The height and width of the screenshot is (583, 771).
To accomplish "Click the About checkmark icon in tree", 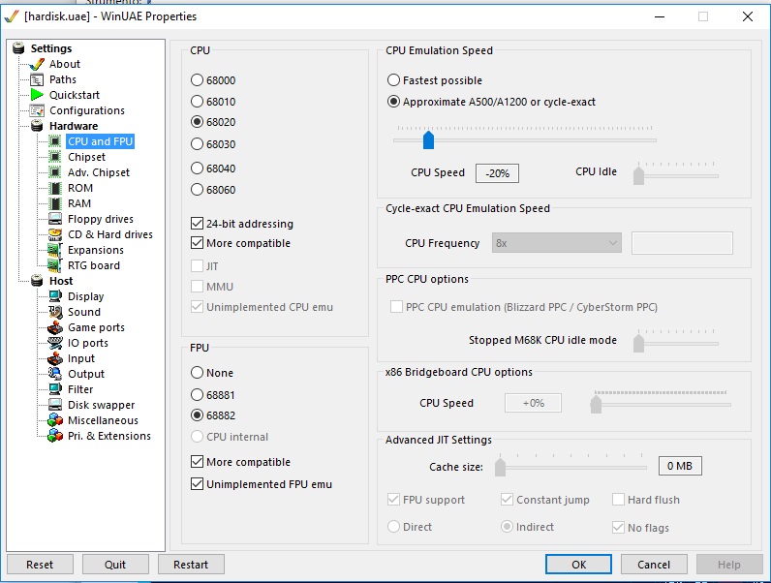I will (37, 64).
